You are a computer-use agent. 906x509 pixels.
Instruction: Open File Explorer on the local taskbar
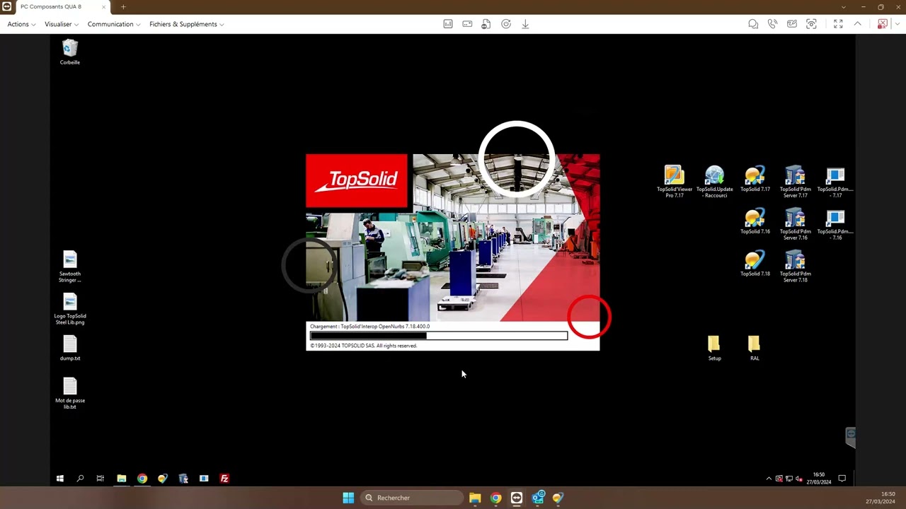click(475, 498)
